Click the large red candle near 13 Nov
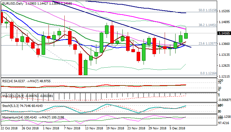The height and width of the screenshot is (132, 231). tap(80, 64)
